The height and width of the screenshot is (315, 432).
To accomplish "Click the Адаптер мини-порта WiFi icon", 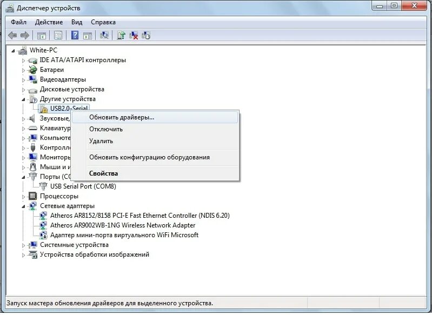I will [x=43, y=235].
